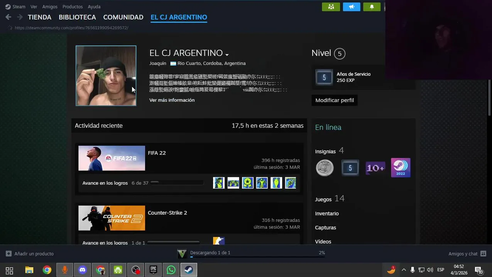Click Añadir un producto button

pyautogui.click(x=30, y=254)
